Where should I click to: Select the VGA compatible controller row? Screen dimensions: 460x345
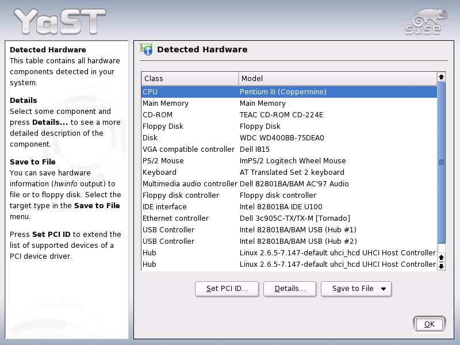coord(289,149)
